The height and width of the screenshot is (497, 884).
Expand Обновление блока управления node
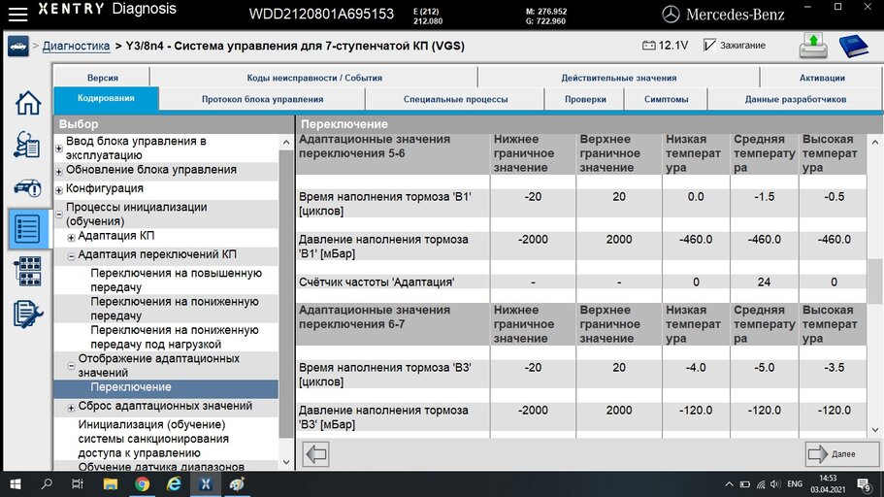[58, 171]
